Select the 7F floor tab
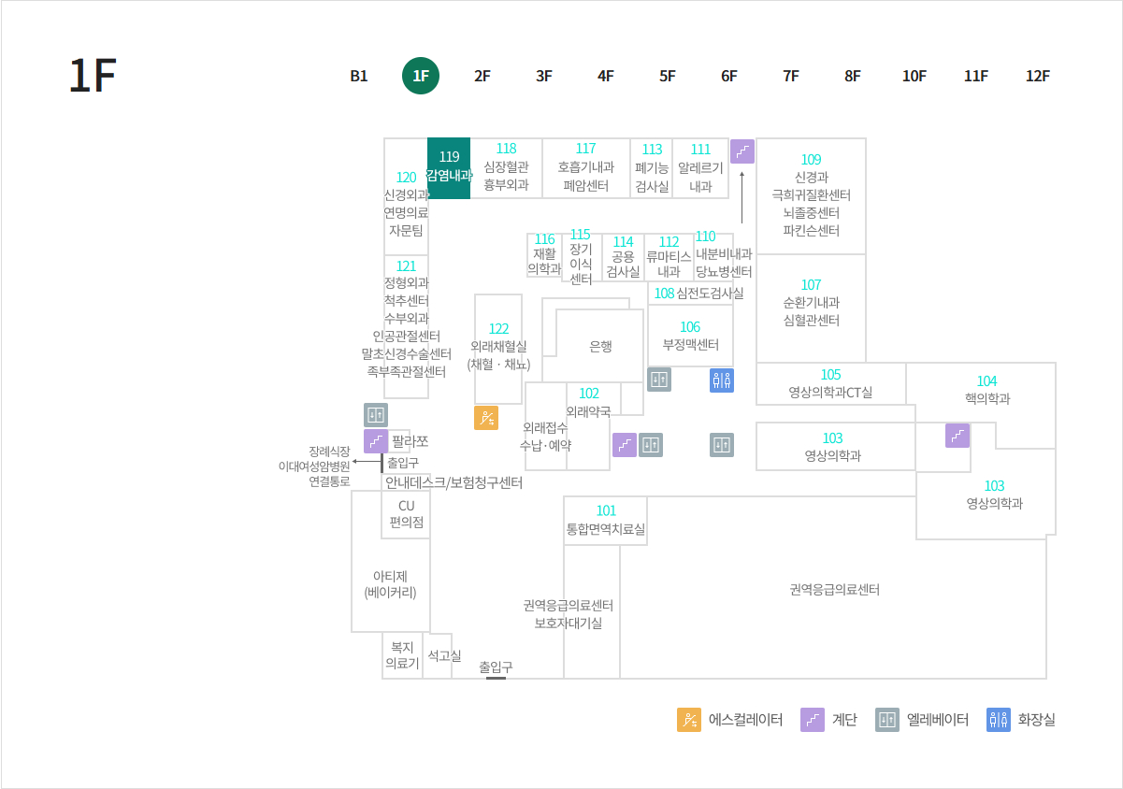The width and height of the screenshot is (1123, 789). tap(791, 77)
